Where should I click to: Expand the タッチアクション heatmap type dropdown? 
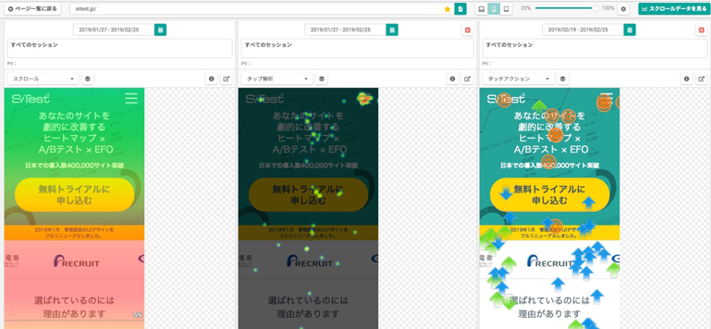tap(518, 79)
